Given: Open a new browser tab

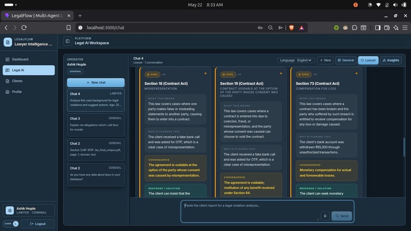Looking at the screenshot, I should click(x=80, y=16).
